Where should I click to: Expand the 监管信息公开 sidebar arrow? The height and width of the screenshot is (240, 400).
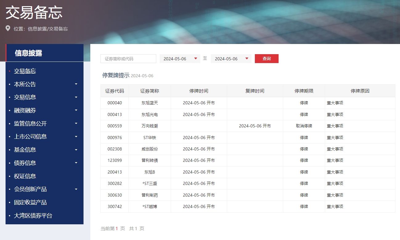pyautogui.click(x=76, y=123)
